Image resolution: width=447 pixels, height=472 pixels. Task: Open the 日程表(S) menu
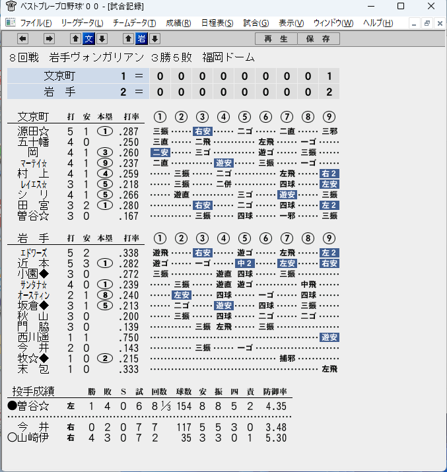[217, 23]
